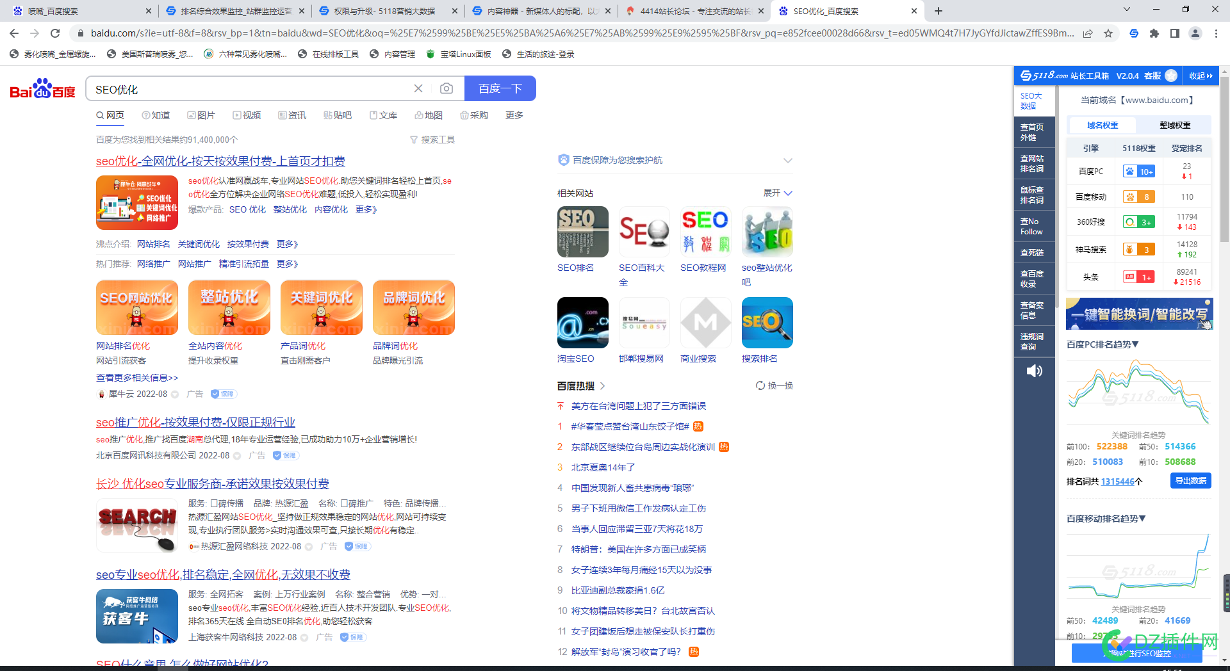Click the speaker icon in 5118 sidebar
1230x671 pixels.
[x=1035, y=371]
